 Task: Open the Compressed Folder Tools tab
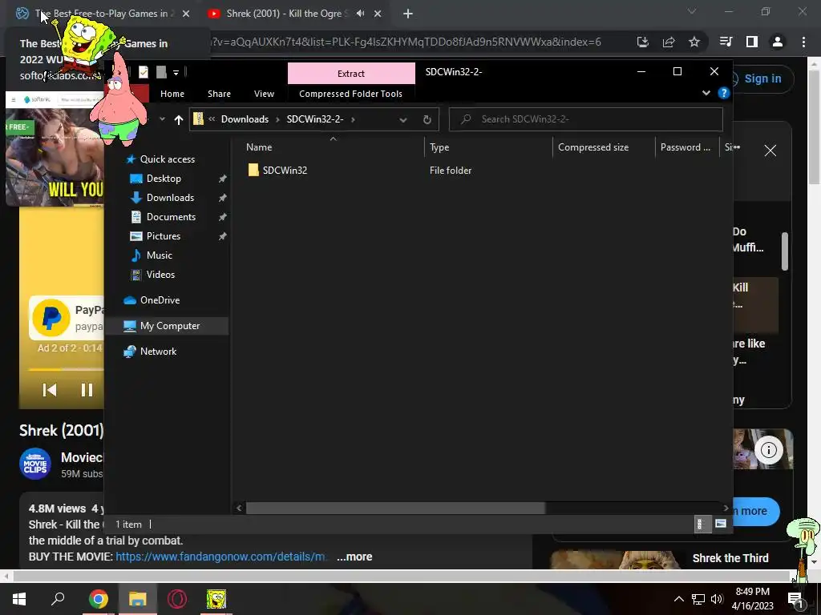pos(351,94)
